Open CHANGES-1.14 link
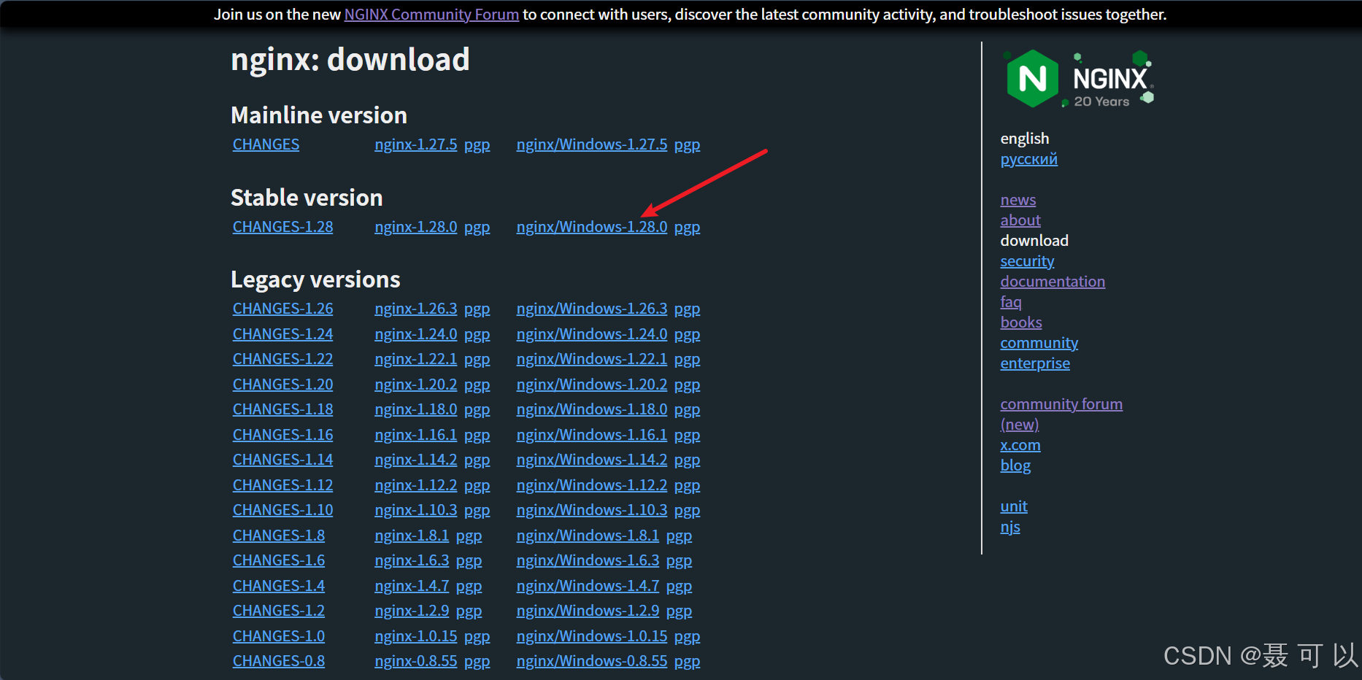Screen dimensions: 1362x680 pyautogui.click(x=282, y=460)
